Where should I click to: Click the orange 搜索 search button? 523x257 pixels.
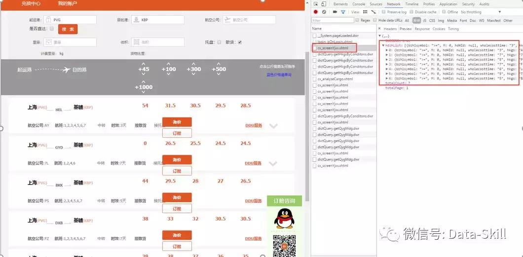click(x=68, y=29)
